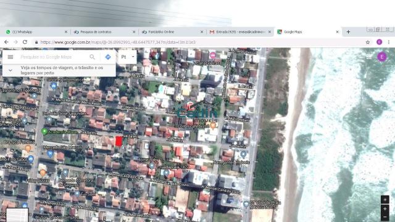Close the WhatsApp tab
Screen dimensions: 395x222
(x=66, y=32)
